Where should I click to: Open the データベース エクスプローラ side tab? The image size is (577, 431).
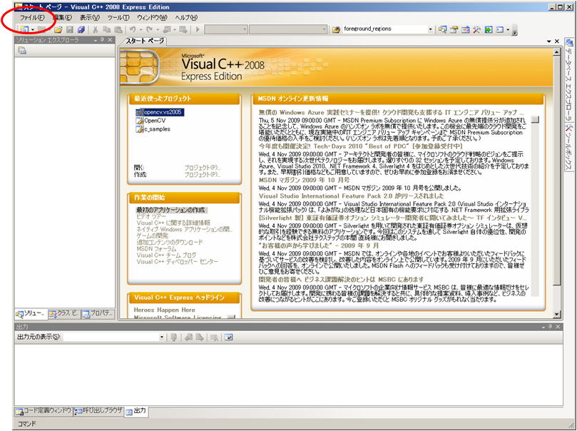(x=569, y=80)
